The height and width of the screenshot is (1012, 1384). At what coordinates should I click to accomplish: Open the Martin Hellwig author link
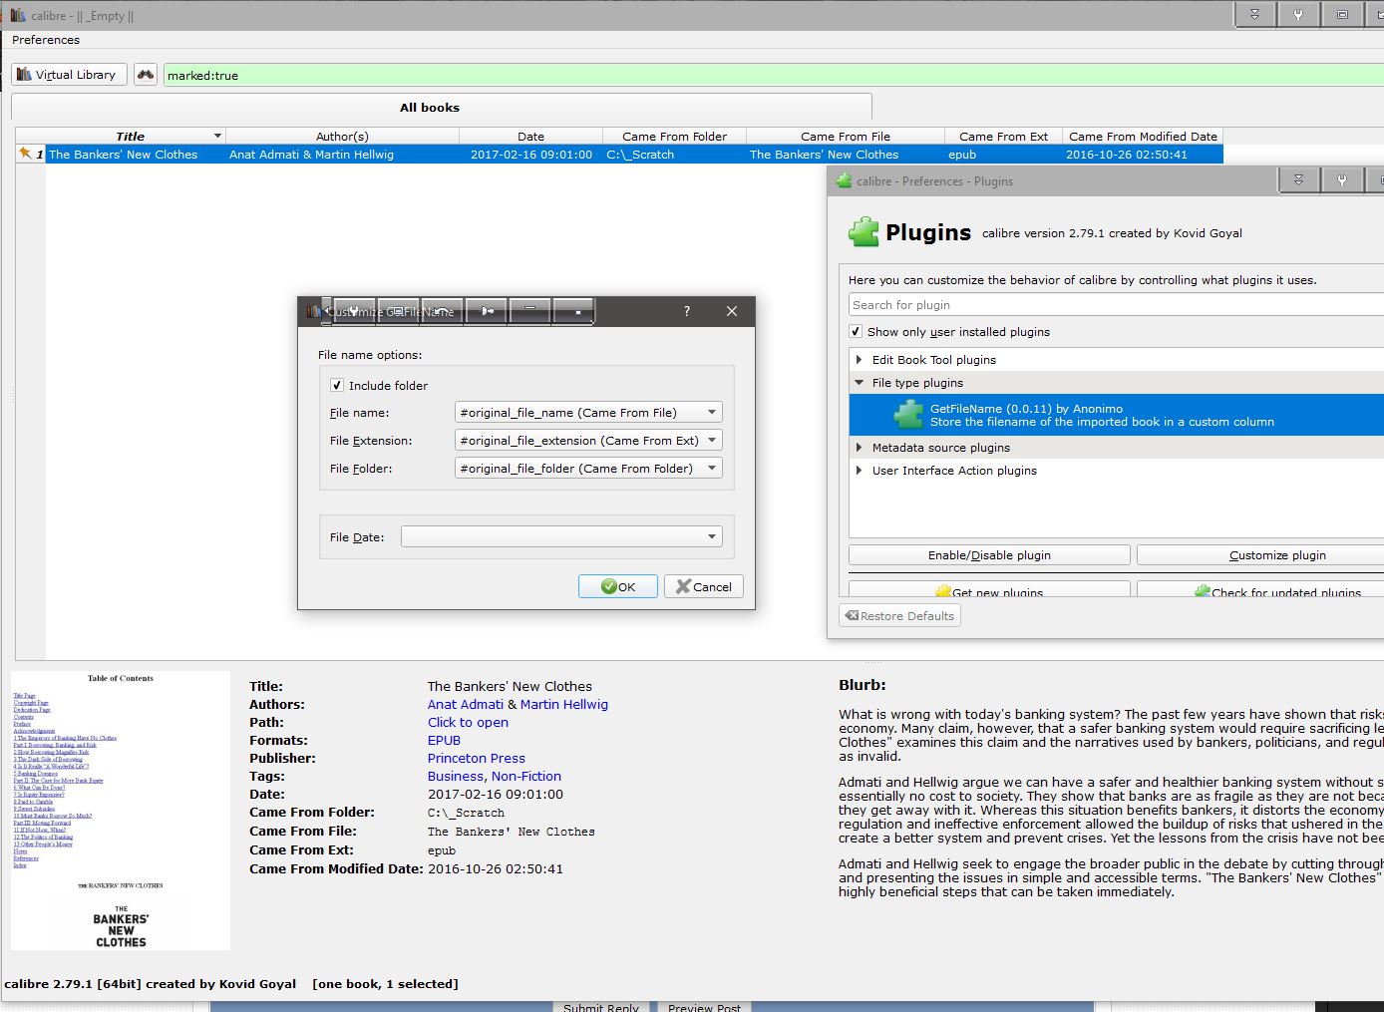(x=564, y=704)
